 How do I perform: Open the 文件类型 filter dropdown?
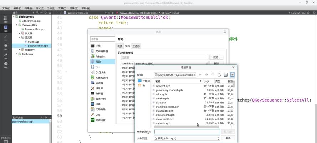click(x=187, y=138)
